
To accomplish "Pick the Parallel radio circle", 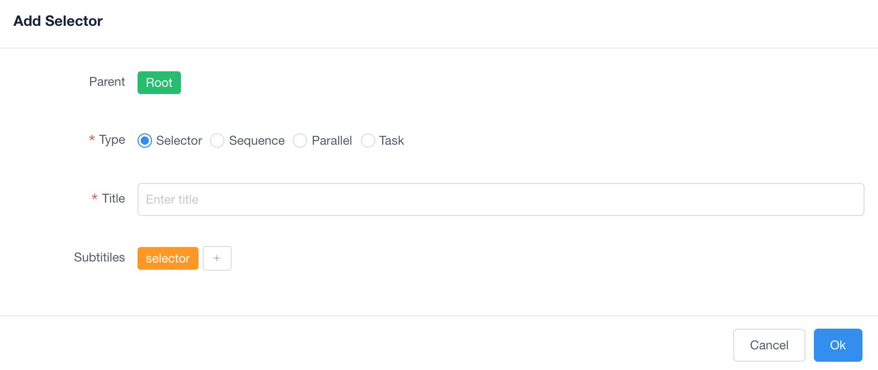I will coord(300,141).
